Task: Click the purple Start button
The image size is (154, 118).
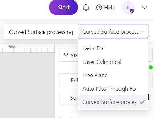Action: point(63,8)
